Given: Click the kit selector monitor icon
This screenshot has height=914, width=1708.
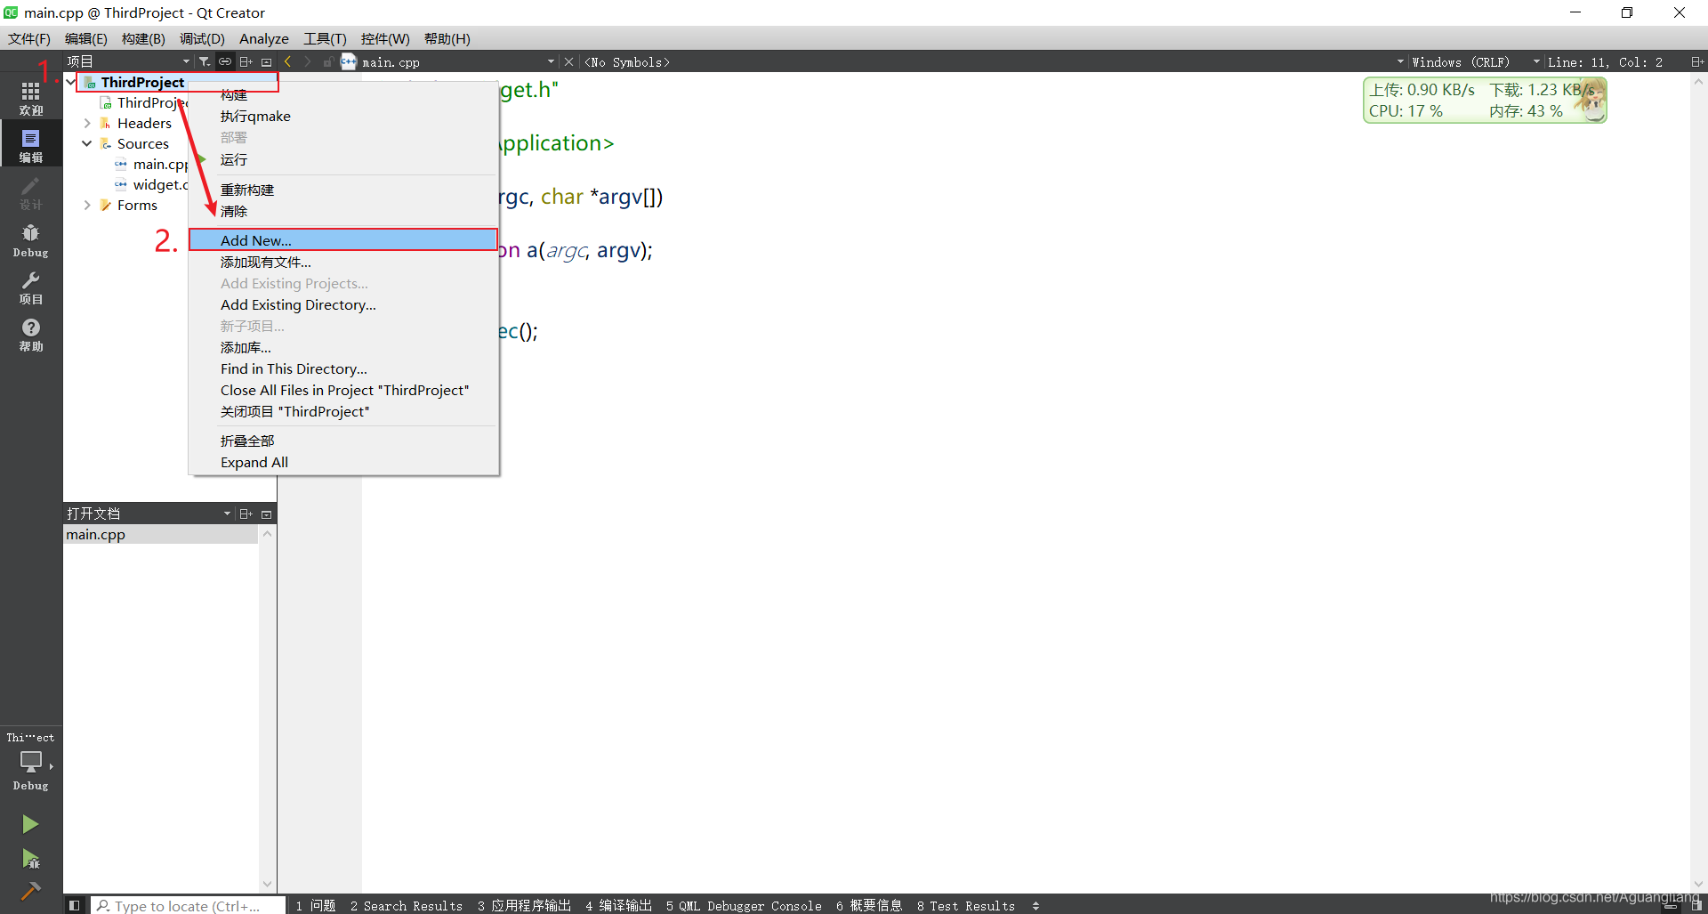Looking at the screenshot, I should pyautogui.click(x=31, y=762).
